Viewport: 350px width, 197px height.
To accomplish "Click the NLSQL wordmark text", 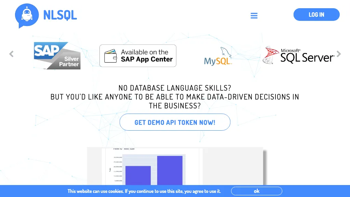I will [x=60, y=15].
